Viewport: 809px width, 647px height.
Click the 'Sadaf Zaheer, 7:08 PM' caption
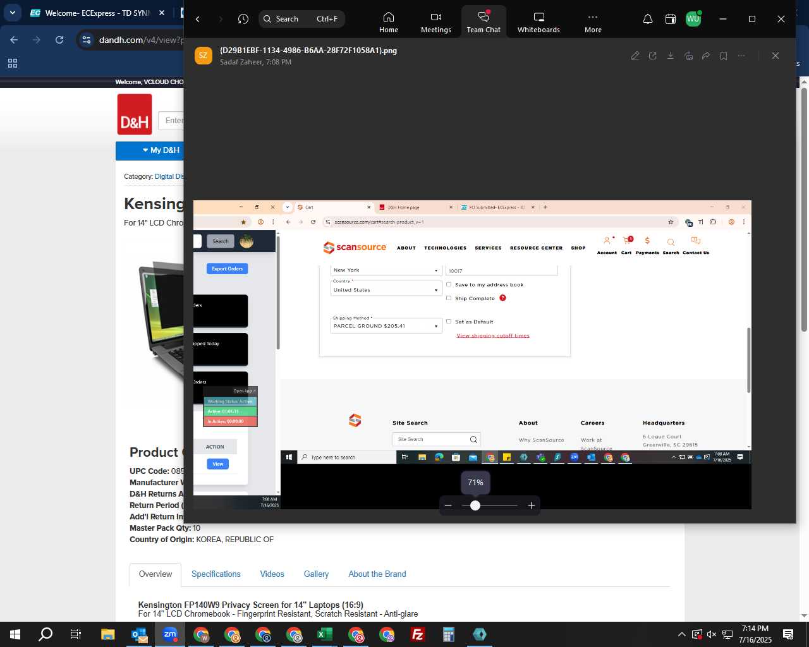coord(255,62)
